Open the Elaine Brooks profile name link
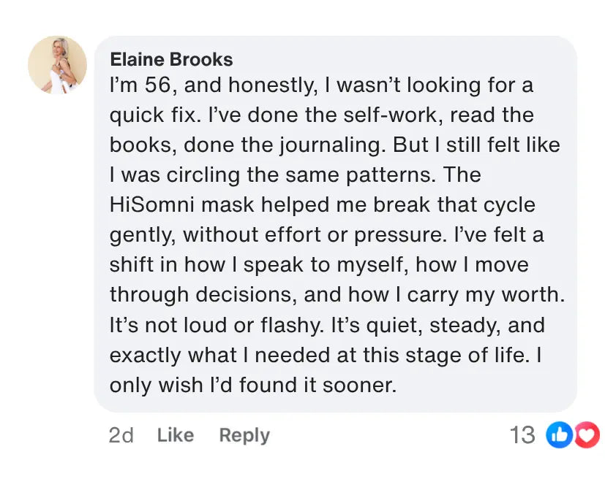The image size is (605, 479). (x=171, y=59)
